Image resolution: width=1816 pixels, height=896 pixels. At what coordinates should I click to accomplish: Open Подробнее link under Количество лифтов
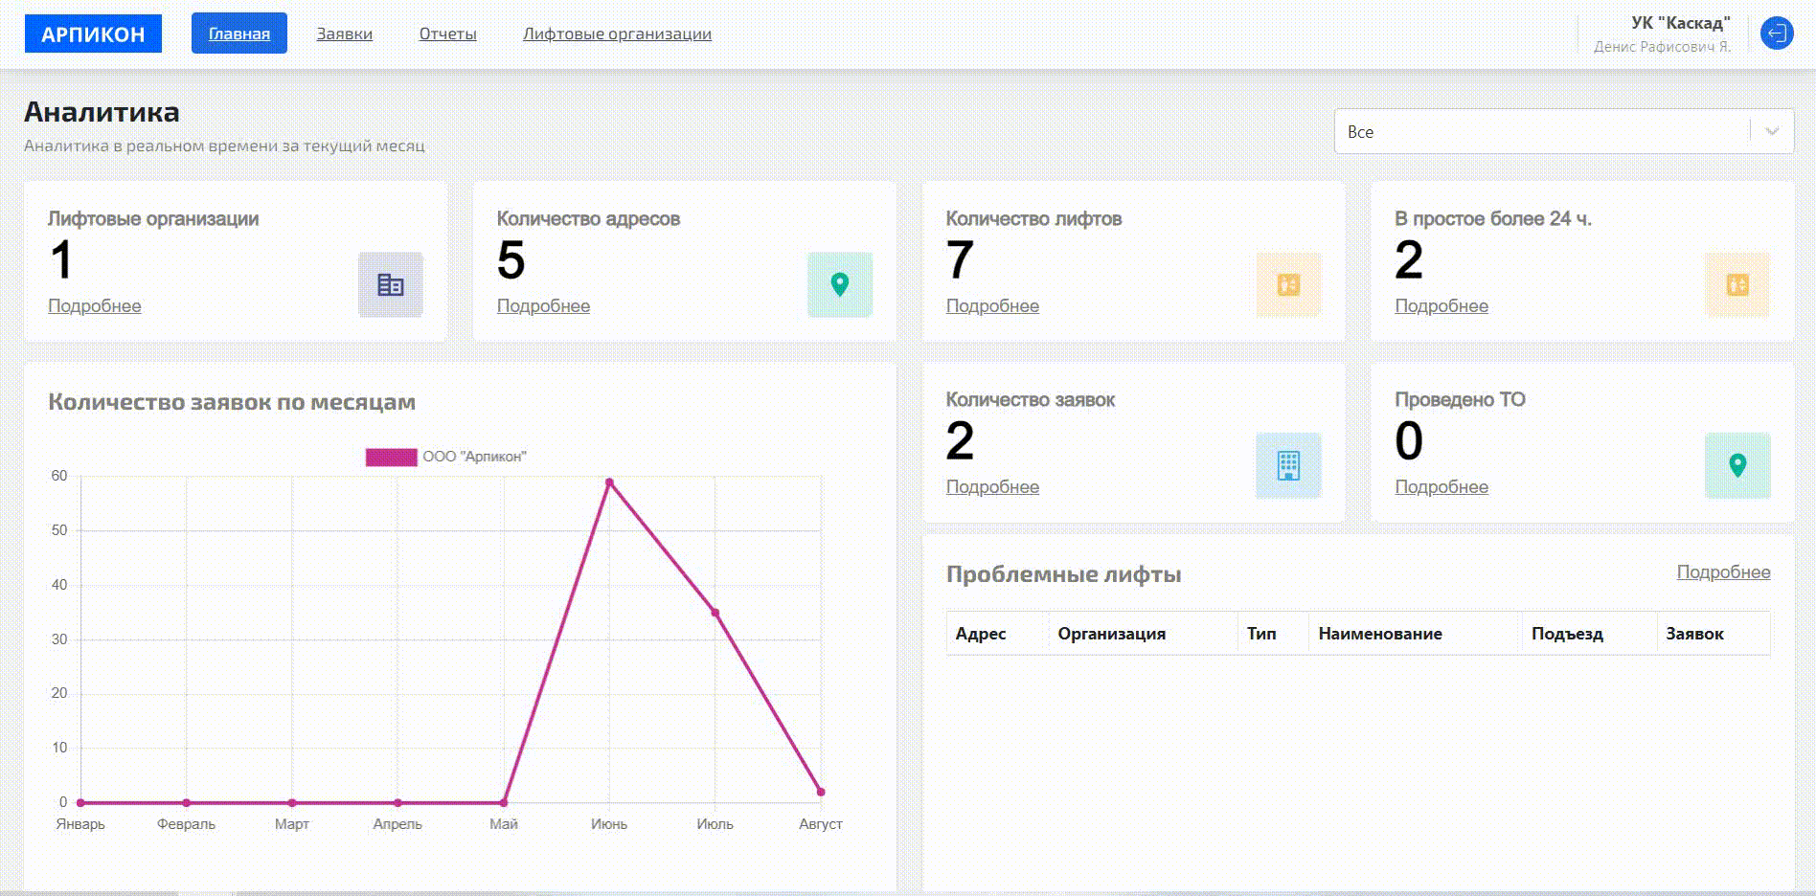tap(992, 306)
